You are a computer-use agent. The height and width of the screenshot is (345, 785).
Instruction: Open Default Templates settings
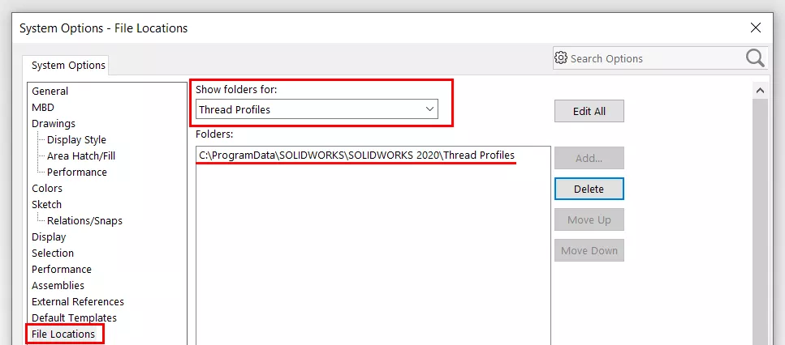tap(74, 318)
